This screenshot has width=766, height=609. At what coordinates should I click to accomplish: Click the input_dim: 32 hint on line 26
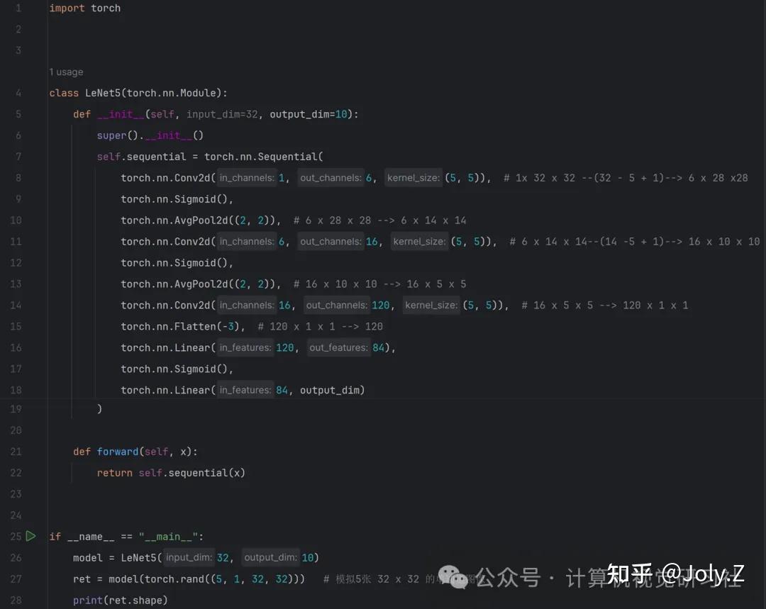click(x=195, y=557)
